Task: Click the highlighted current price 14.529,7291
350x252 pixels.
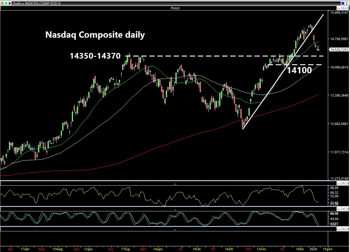Action: tap(339, 49)
